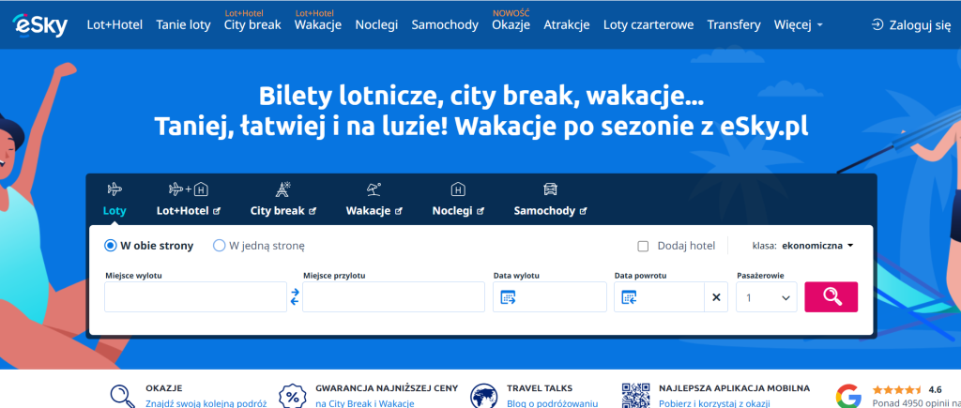961x408 pixels.
Task: Click the return date calendar icon
Action: click(x=630, y=297)
